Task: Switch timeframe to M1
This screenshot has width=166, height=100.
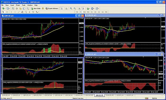Action: point(77,12)
